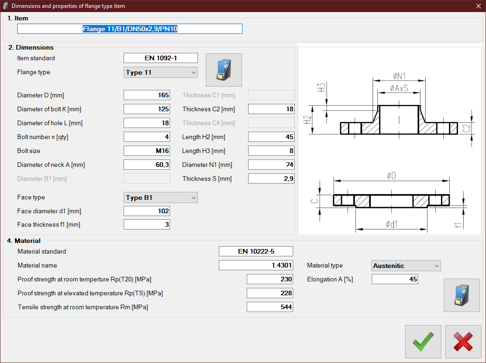Open the Face type dropdown
Image resolution: width=486 pixels, height=363 pixels.
[161, 197]
